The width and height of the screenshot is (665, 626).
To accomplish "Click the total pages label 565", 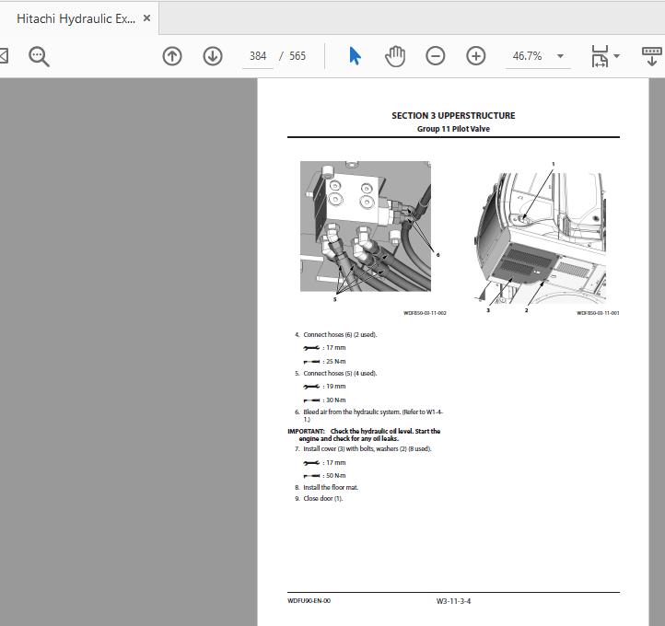I will coord(297,56).
